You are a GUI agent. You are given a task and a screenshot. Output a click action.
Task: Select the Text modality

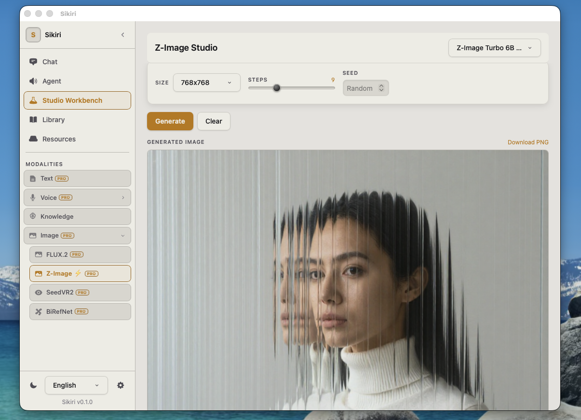pos(77,179)
